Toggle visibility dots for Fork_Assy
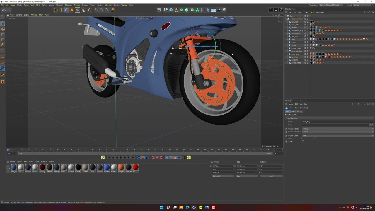Viewport: 375px width, 211px height. [307, 57]
